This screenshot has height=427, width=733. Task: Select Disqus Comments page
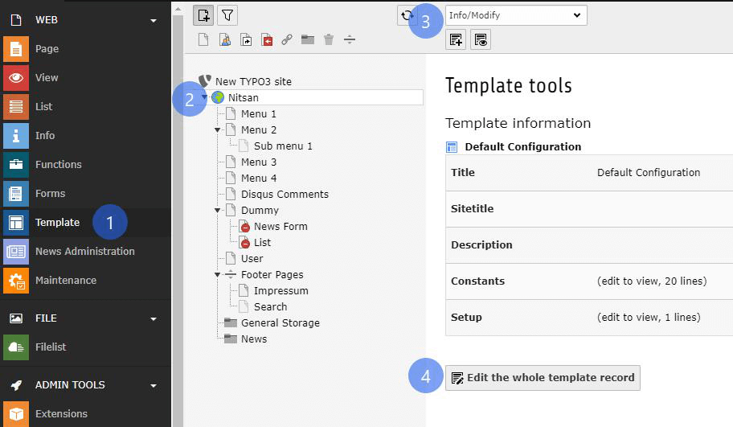[x=285, y=194]
